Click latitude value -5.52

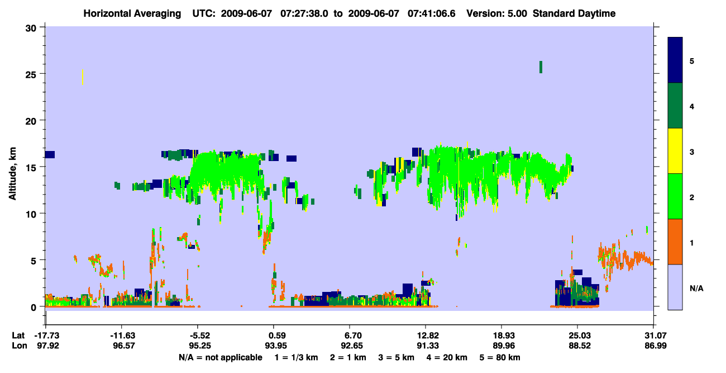pyautogui.click(x=198, y=336)
